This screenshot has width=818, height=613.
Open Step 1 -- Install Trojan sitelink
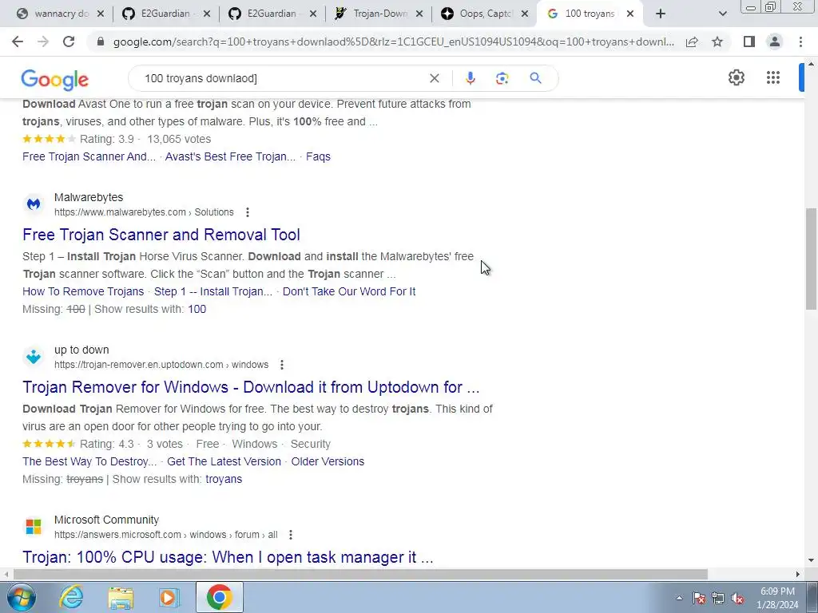point(212,291)
